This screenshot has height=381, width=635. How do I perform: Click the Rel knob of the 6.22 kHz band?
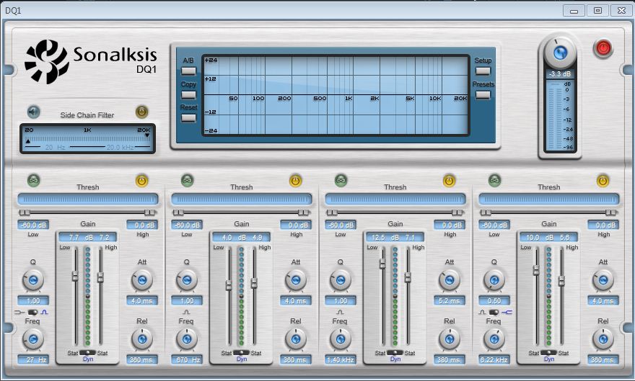click(x=603, y=339)
